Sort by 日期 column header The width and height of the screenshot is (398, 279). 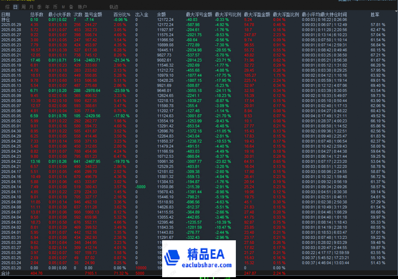[x=6, y=14]
